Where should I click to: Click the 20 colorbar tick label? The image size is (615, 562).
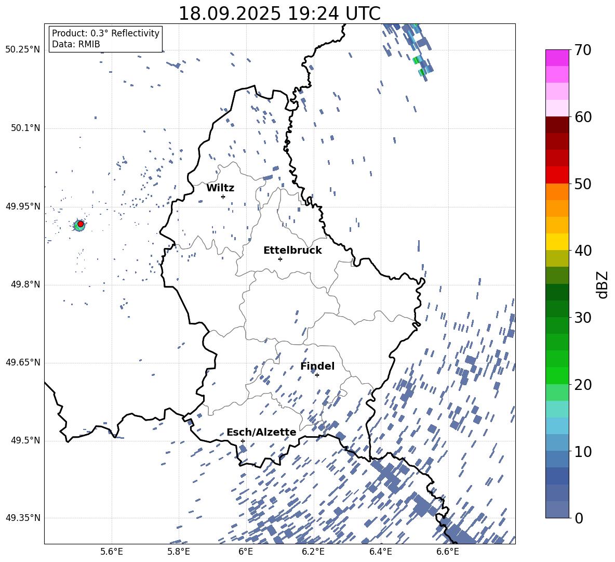(582, 384)
